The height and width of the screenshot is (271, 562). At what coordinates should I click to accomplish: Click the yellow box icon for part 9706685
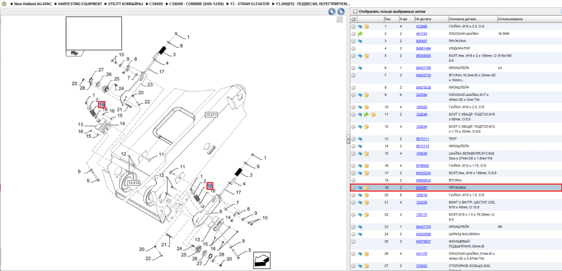click(366, 166)
